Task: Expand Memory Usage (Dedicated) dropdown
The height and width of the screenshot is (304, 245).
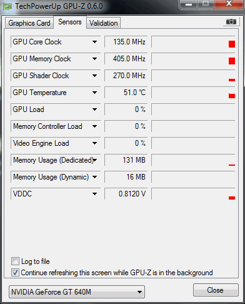Action: [x=95, y=160]
